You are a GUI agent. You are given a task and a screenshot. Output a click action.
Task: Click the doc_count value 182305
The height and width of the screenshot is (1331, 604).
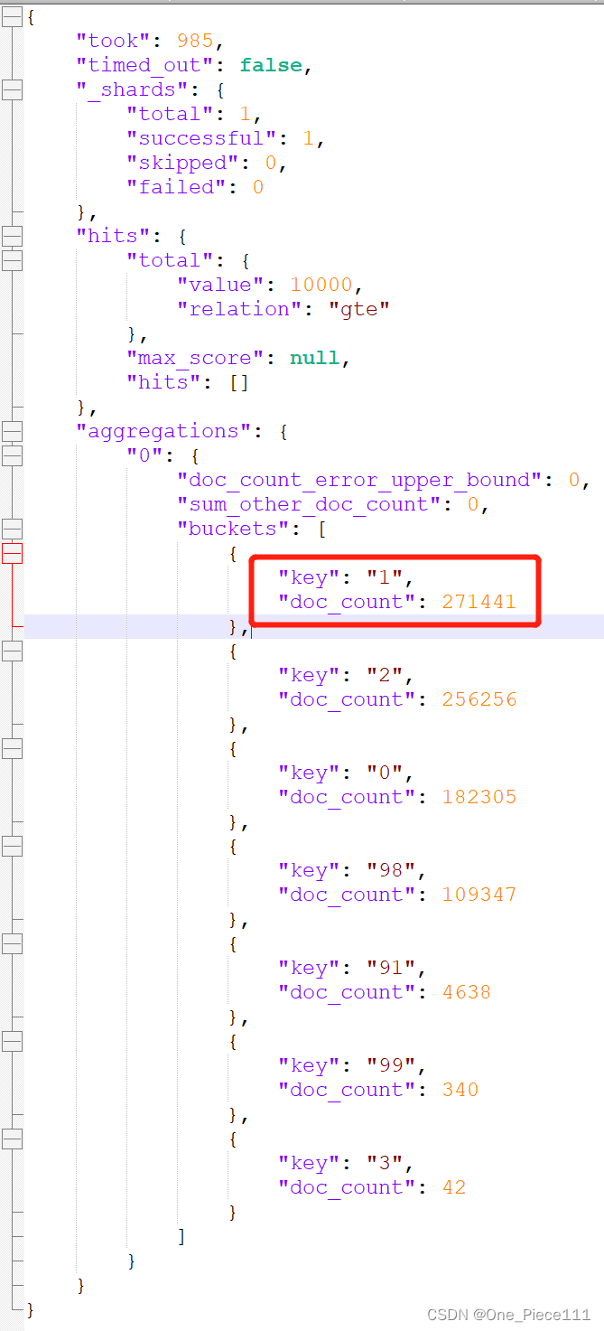[x=479, y=797]
